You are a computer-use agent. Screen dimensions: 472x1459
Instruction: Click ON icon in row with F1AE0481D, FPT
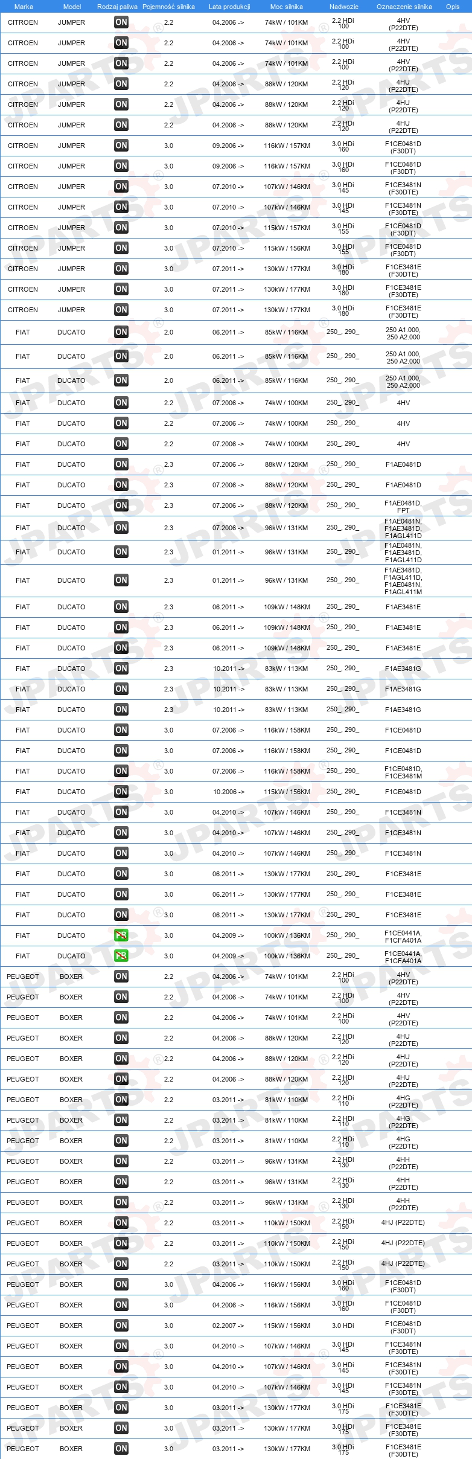(x=121, y=505)
